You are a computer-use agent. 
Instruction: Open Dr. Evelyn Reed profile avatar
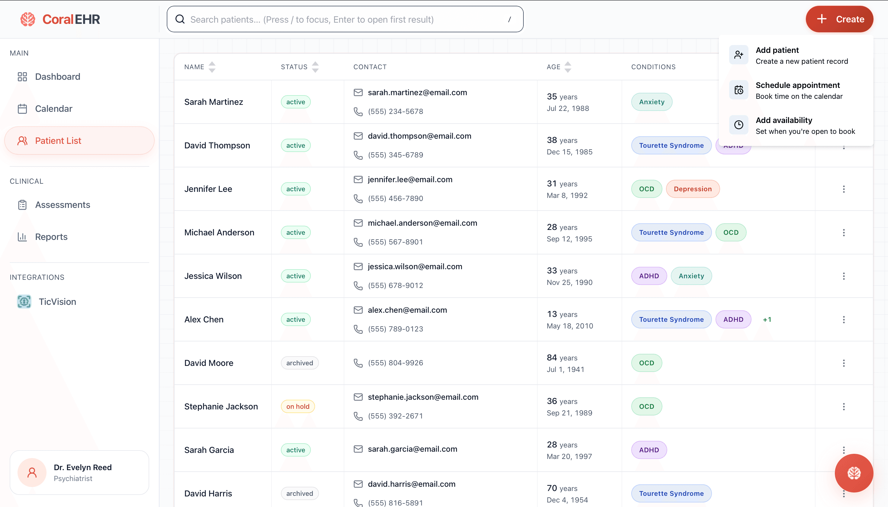(32, 473)
